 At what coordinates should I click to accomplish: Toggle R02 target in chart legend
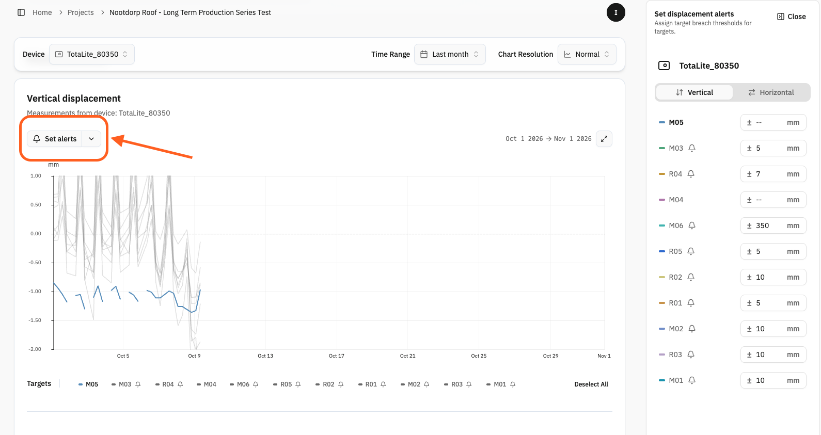325,384
